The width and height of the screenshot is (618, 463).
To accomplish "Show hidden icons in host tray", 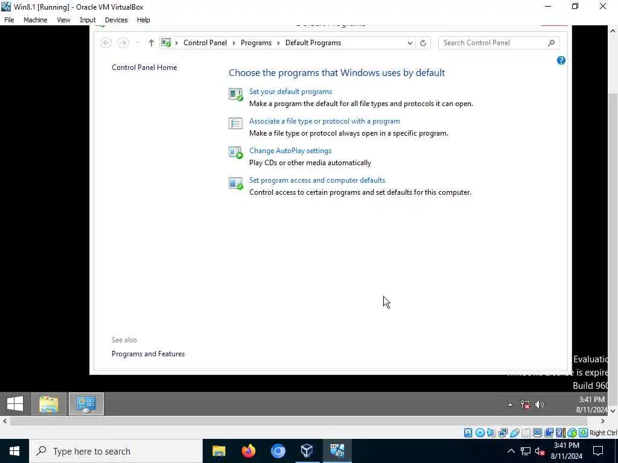I will (x=511, y=451).
